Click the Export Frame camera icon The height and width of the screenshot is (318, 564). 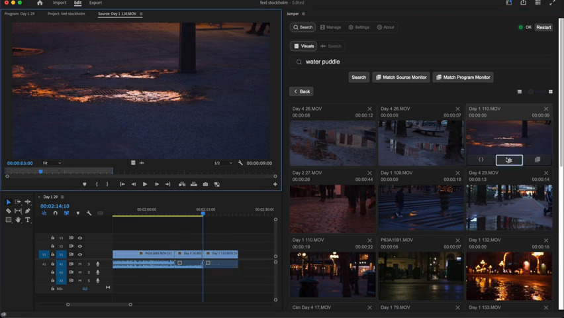205,184
